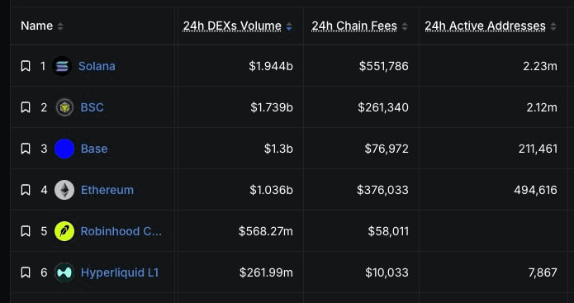Click the Robinhood feather logo
The height and width of the screenshot is (303, 574).
tap(64, 232)
